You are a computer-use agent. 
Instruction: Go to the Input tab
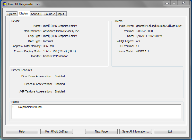pyautogui.click(x=61, y=14)
